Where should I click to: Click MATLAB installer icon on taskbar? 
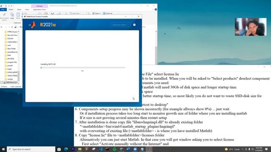(x=149, y=149)
